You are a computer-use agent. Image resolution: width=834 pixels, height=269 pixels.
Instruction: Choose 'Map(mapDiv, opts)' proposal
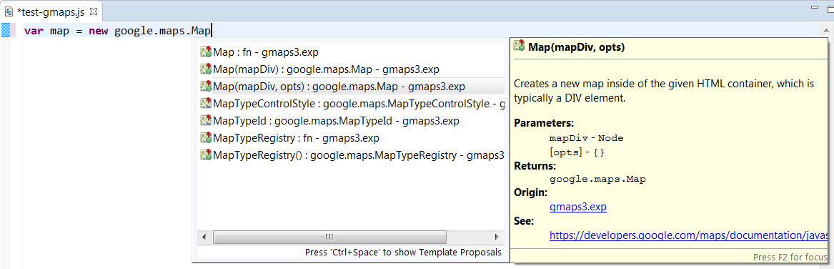coord(351,87)
